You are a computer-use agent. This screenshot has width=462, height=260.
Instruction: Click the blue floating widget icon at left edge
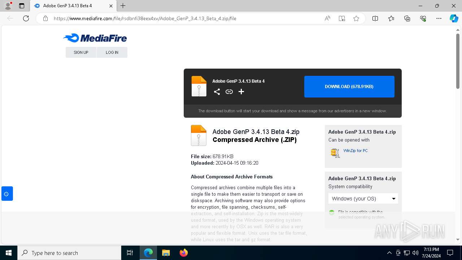click(7, 194)
